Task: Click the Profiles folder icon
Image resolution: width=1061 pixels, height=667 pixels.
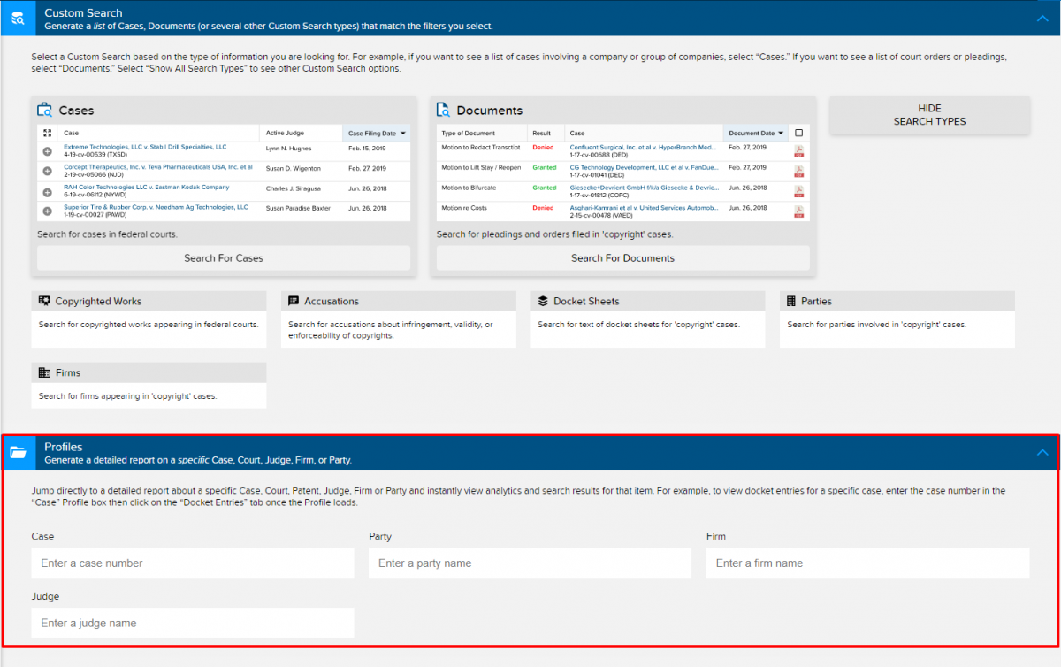Action: click(17, 453)
